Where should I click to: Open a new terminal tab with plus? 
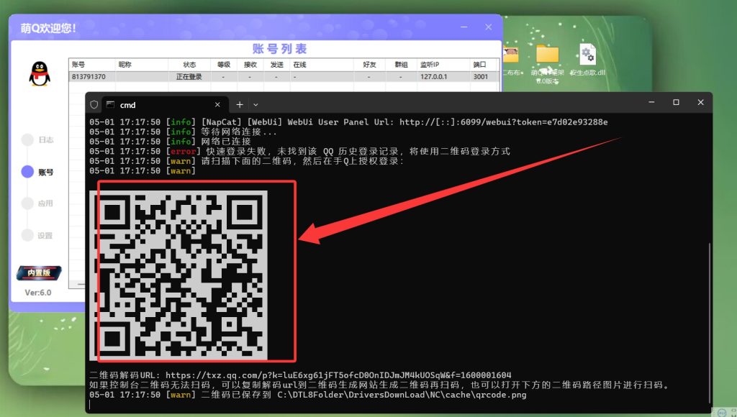pos(240,104)
